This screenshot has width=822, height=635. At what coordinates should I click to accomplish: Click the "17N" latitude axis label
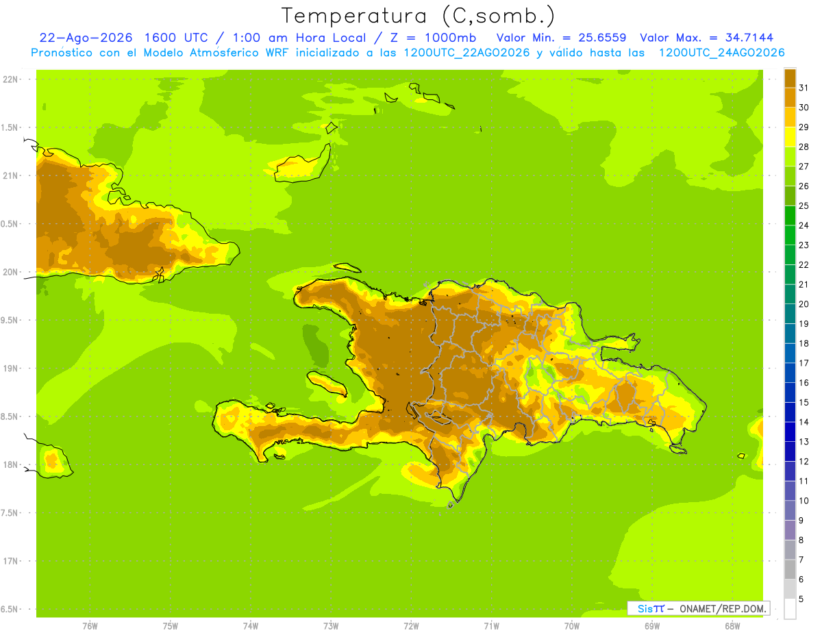coord(11,561)
